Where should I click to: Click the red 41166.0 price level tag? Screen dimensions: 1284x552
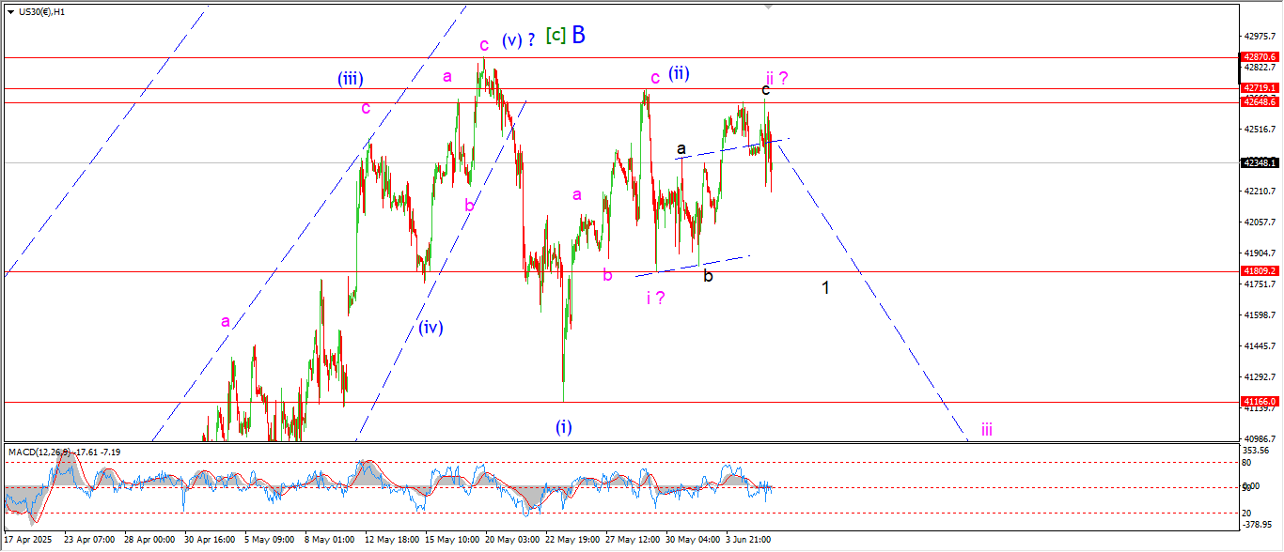[1260, 401]
